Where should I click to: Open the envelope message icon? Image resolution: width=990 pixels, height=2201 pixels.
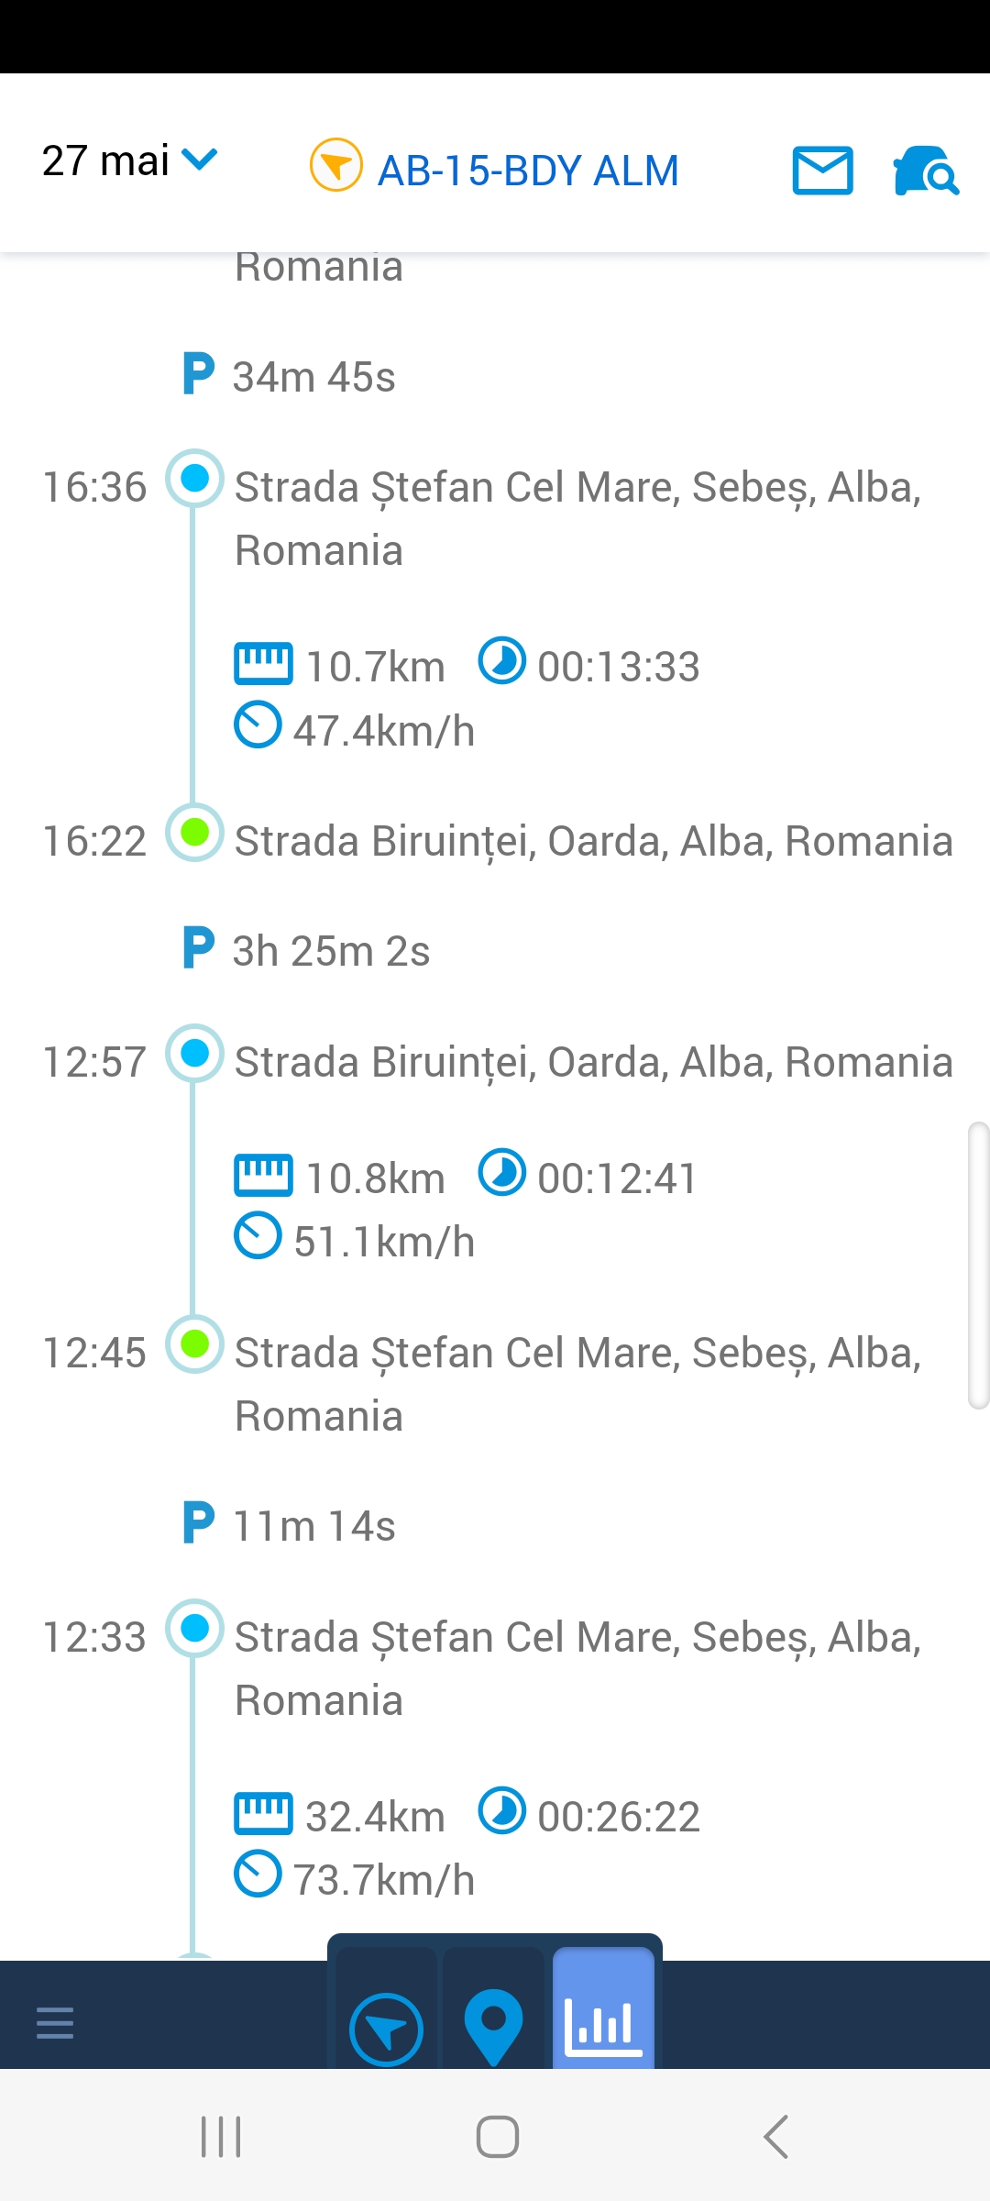[822, 171]
